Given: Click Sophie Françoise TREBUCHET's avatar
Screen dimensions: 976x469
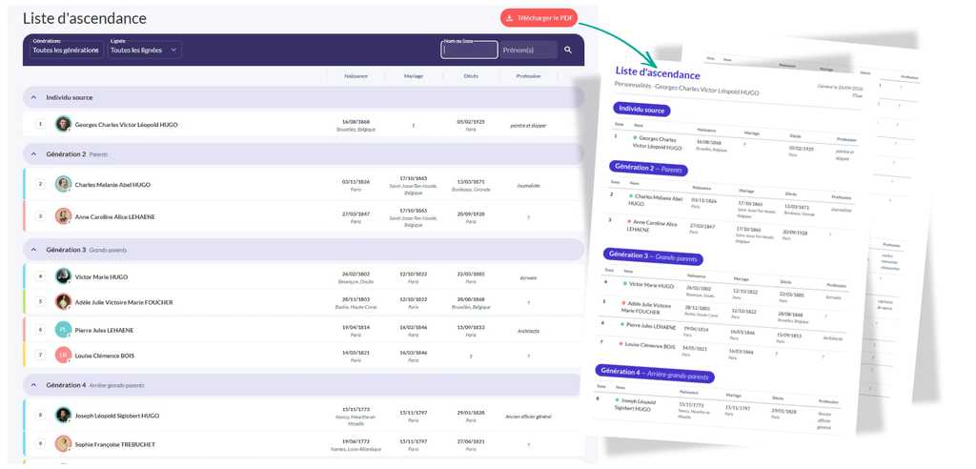Looking at the screenshot, I should (x=63, y=444).
